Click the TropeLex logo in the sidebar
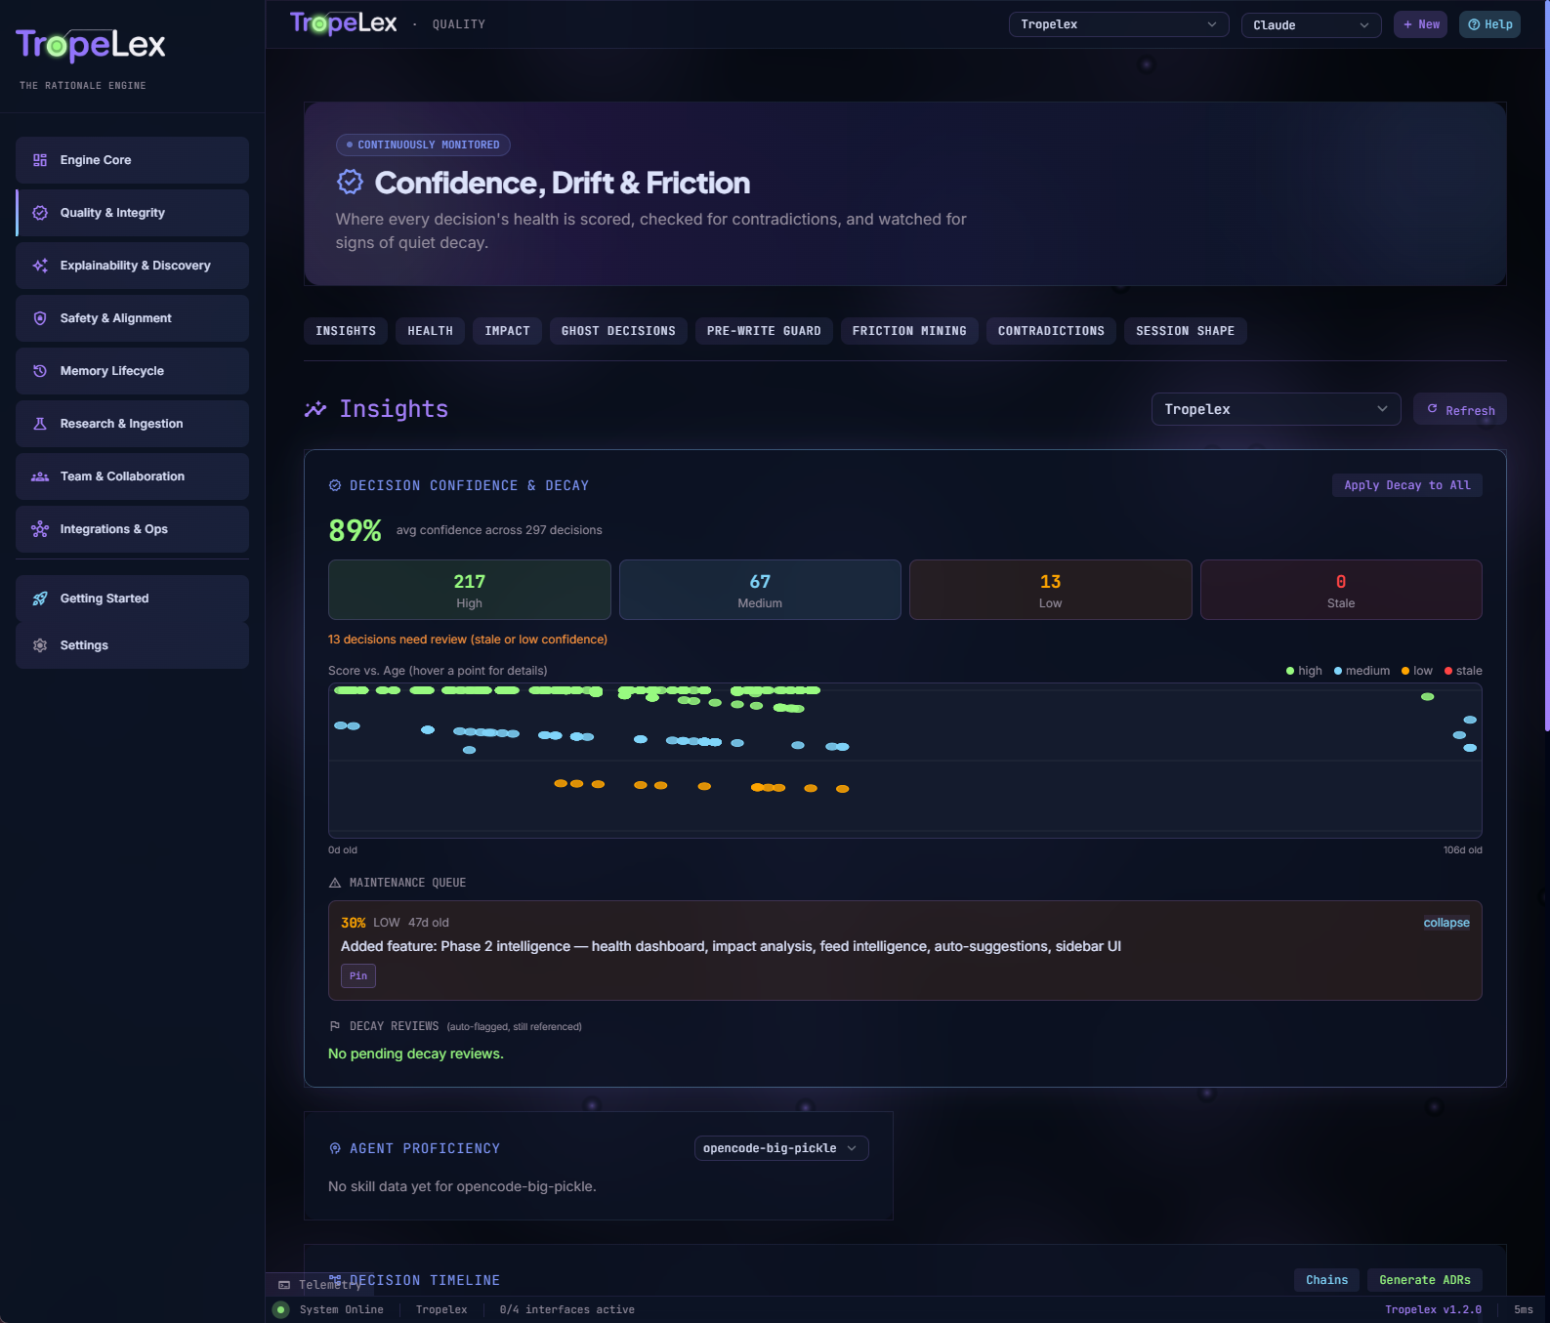This screenshot has height=1323, width=1550. pyautogui.click(x=91, y=45)
